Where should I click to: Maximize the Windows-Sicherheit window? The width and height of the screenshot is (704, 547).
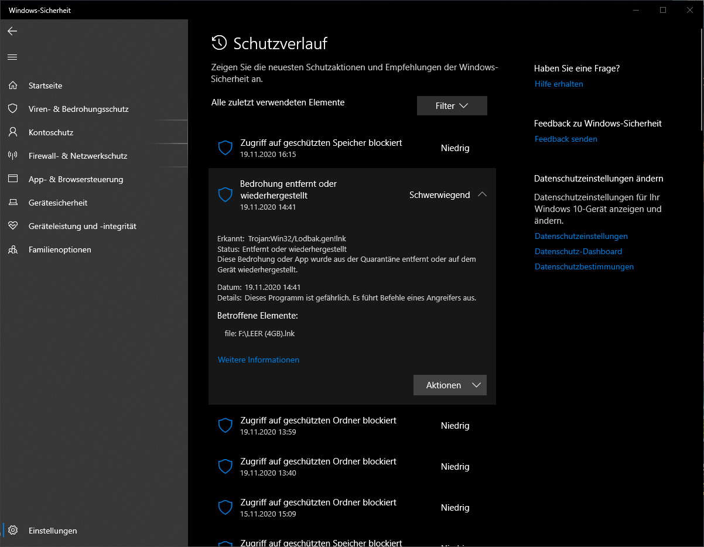[x=663, y=10]
